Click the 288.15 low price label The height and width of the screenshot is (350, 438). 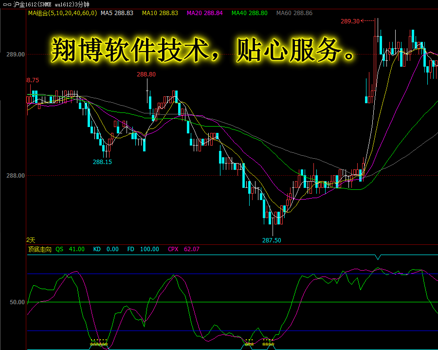coord(102,162)
